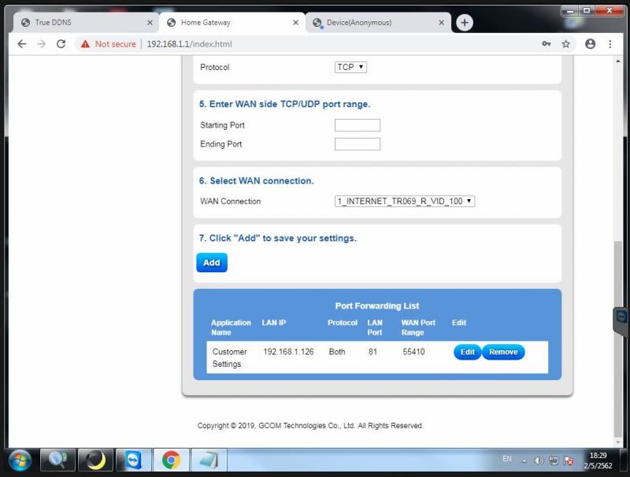
Task: Go back to the previous page
Action: pos(22,44)
